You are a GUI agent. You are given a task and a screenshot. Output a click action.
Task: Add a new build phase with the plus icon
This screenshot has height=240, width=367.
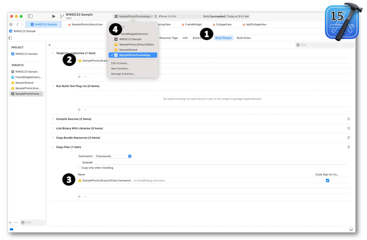pos(50,45)
